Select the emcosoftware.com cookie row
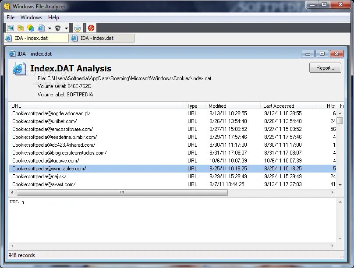The width and height of the screenshot is (354, 268). 173,129
